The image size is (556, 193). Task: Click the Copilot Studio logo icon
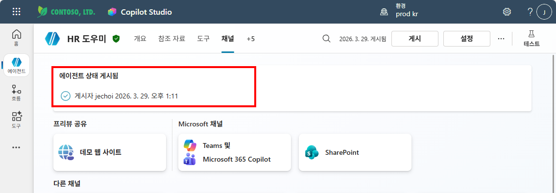[x=112, y=12]
